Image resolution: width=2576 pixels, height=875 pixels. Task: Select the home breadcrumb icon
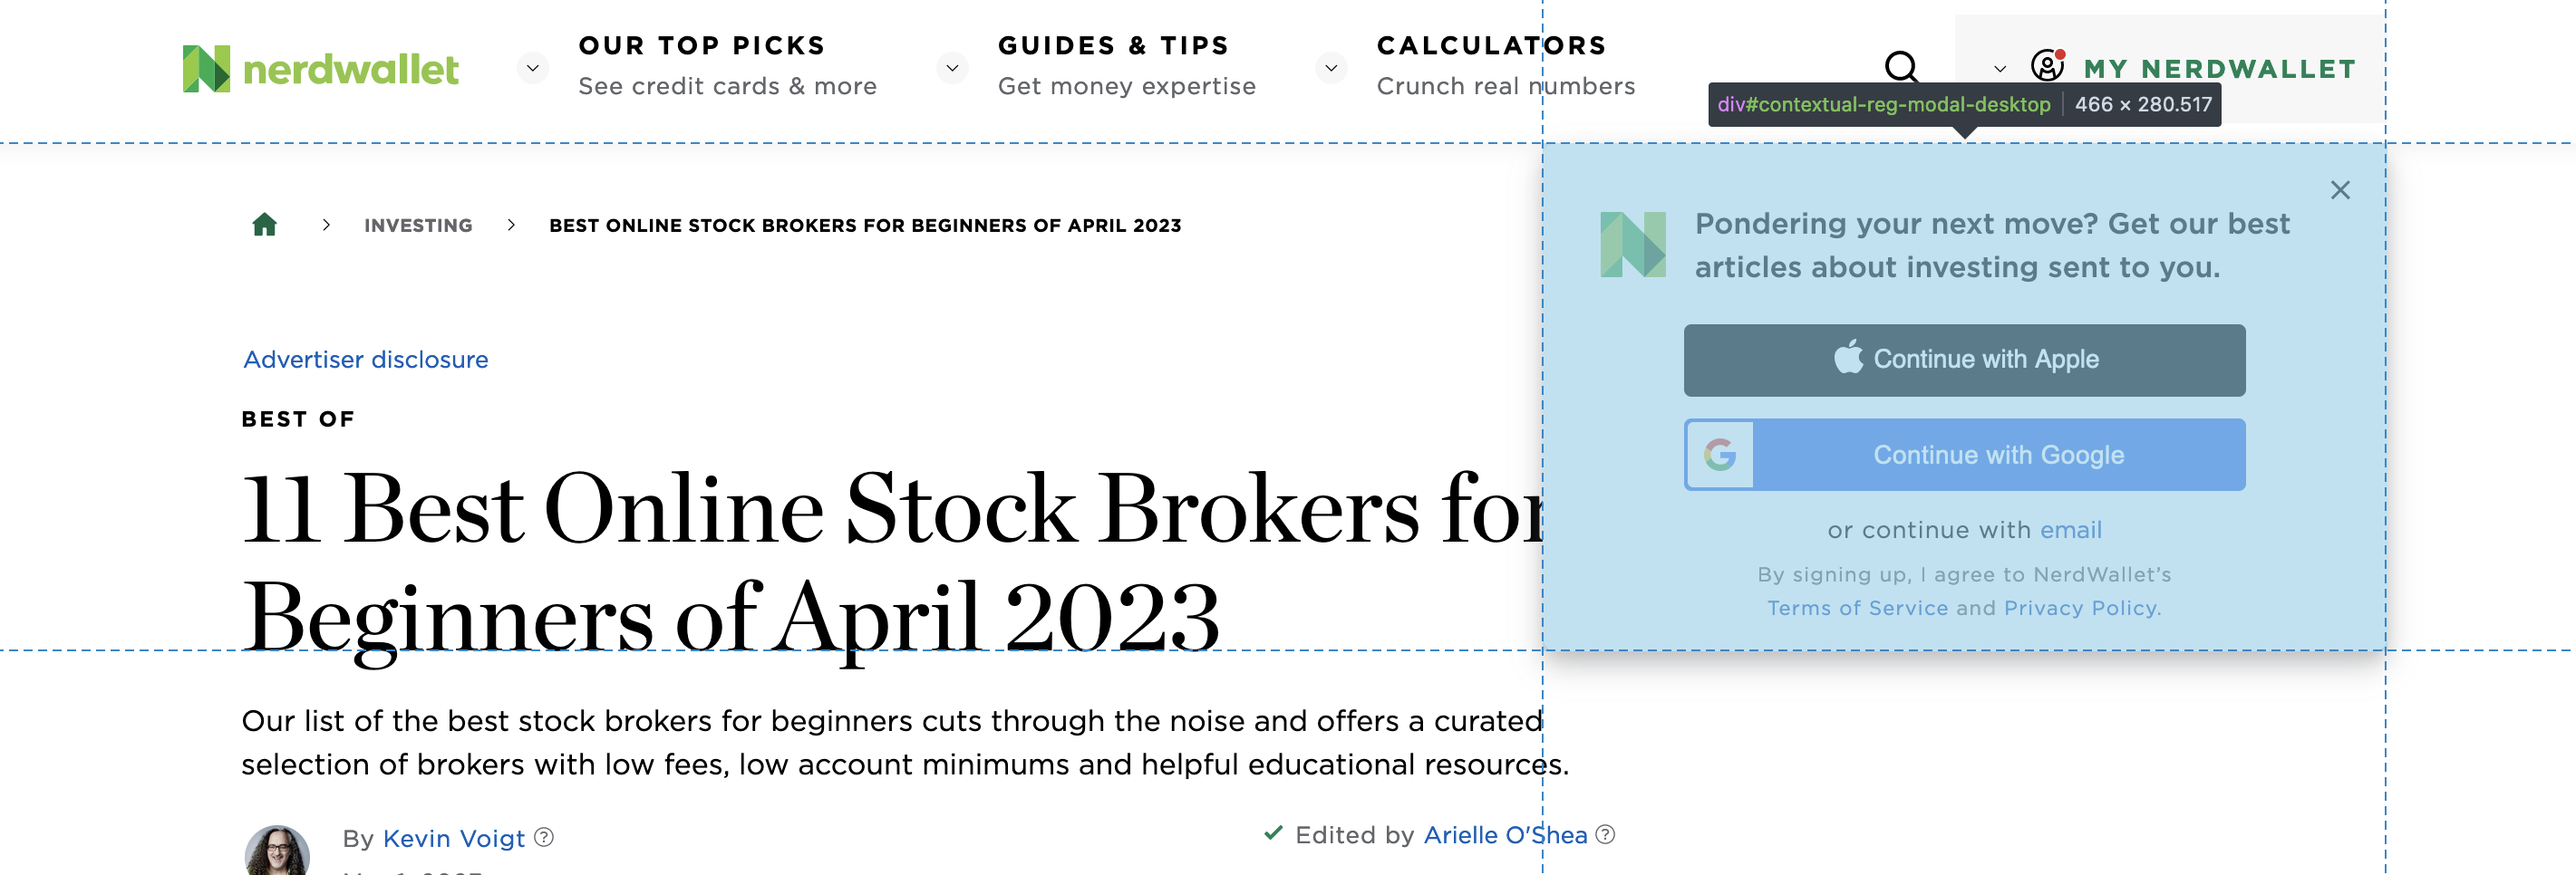tap(264, 225)
